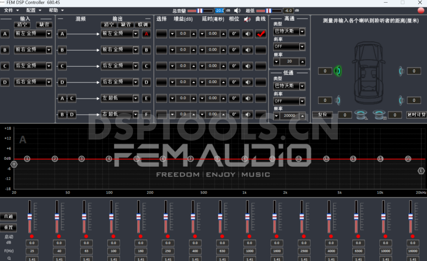Toggle select box for output A row
This screenshot has width=427, height=261.
[x=161, y=34]
